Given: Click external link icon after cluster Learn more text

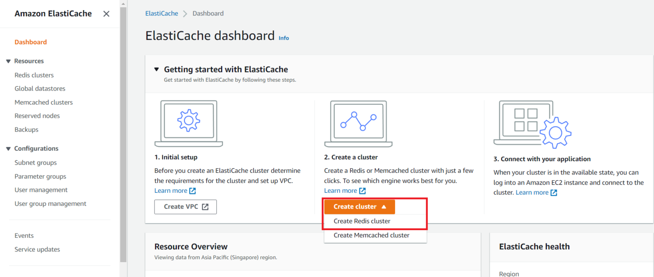Looking at the screenshot, I should pyautogui.click(x=553, y=192).
